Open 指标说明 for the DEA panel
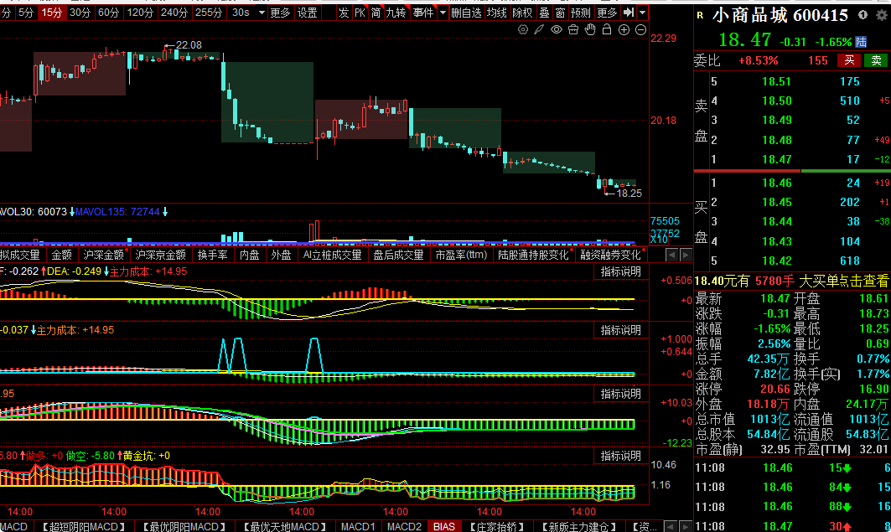The image size is (891, 532). click(x=620, y=271)
